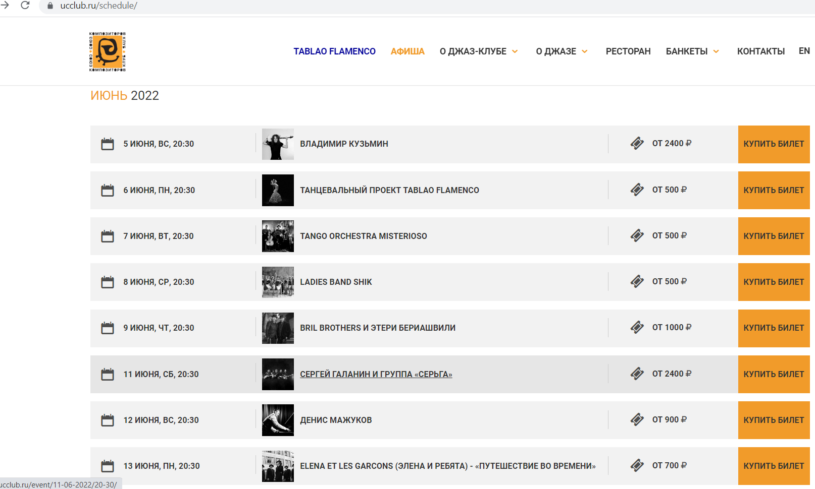The height and width of the screenshot is (489, 815).
Task: Open the О ДЖАЗЕ menu label
Action: point(556,51)
